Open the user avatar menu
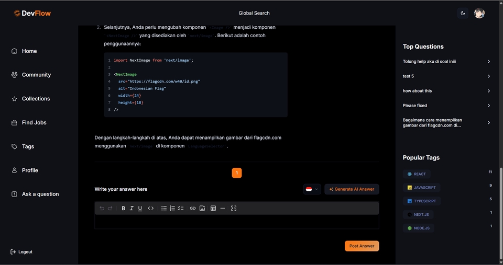 point(479,13)
